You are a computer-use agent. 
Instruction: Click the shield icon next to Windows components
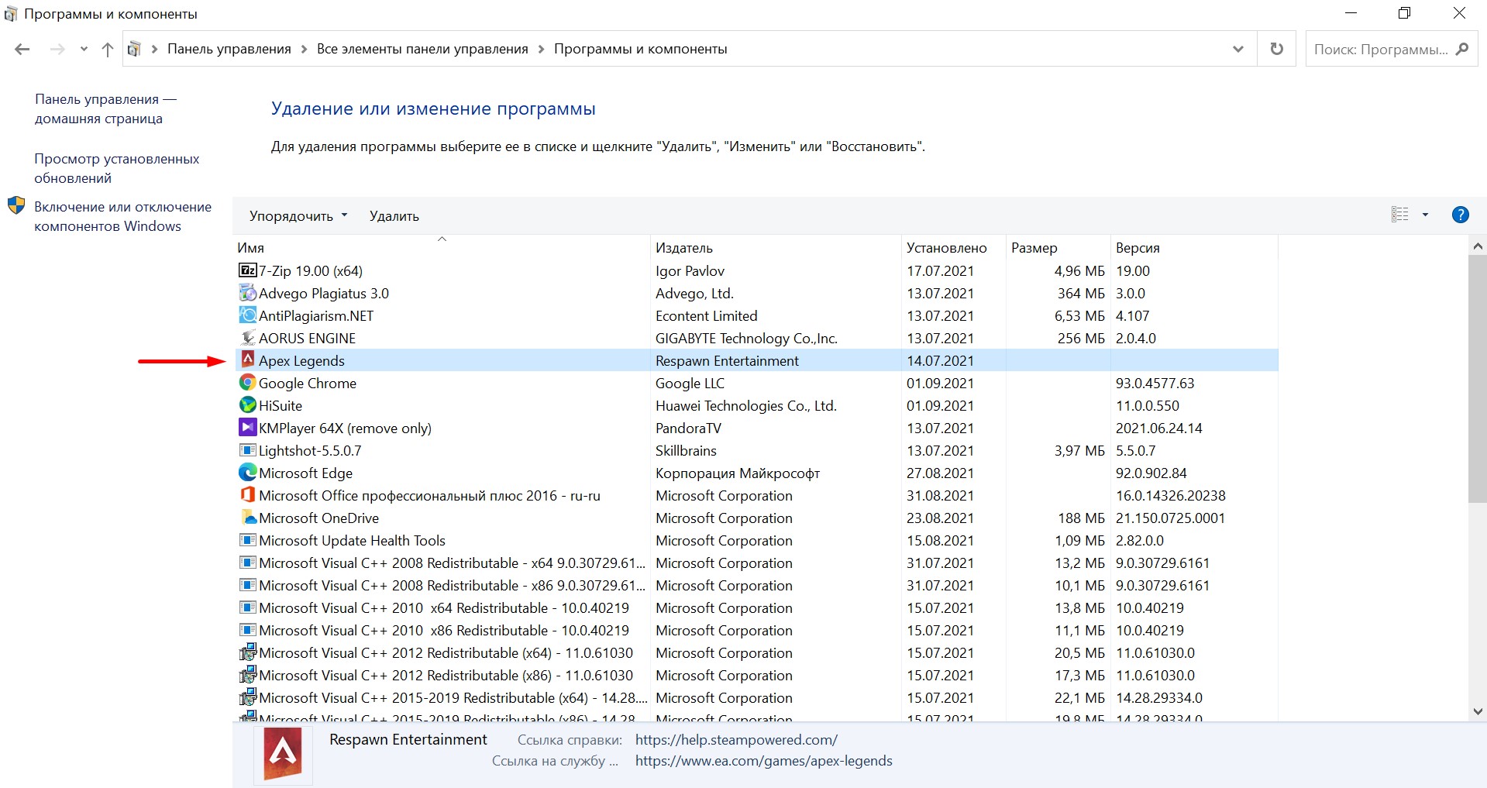click(16, 206)
